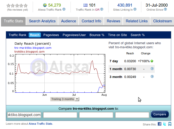Screen dimensions: 174x129
Task: Click the 7 day reach value 0.03200
Action: 130,61
